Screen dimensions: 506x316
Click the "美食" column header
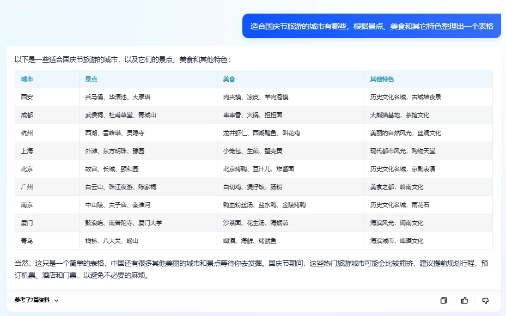click(x=229, y=78)
